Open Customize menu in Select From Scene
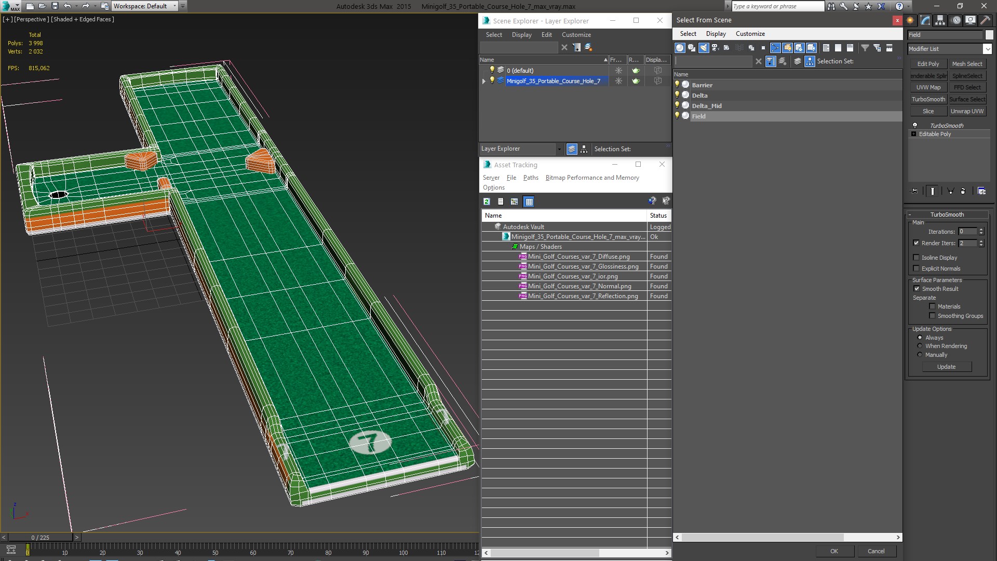The height and width of the screenshot is (561, 997). click(750, 34)
